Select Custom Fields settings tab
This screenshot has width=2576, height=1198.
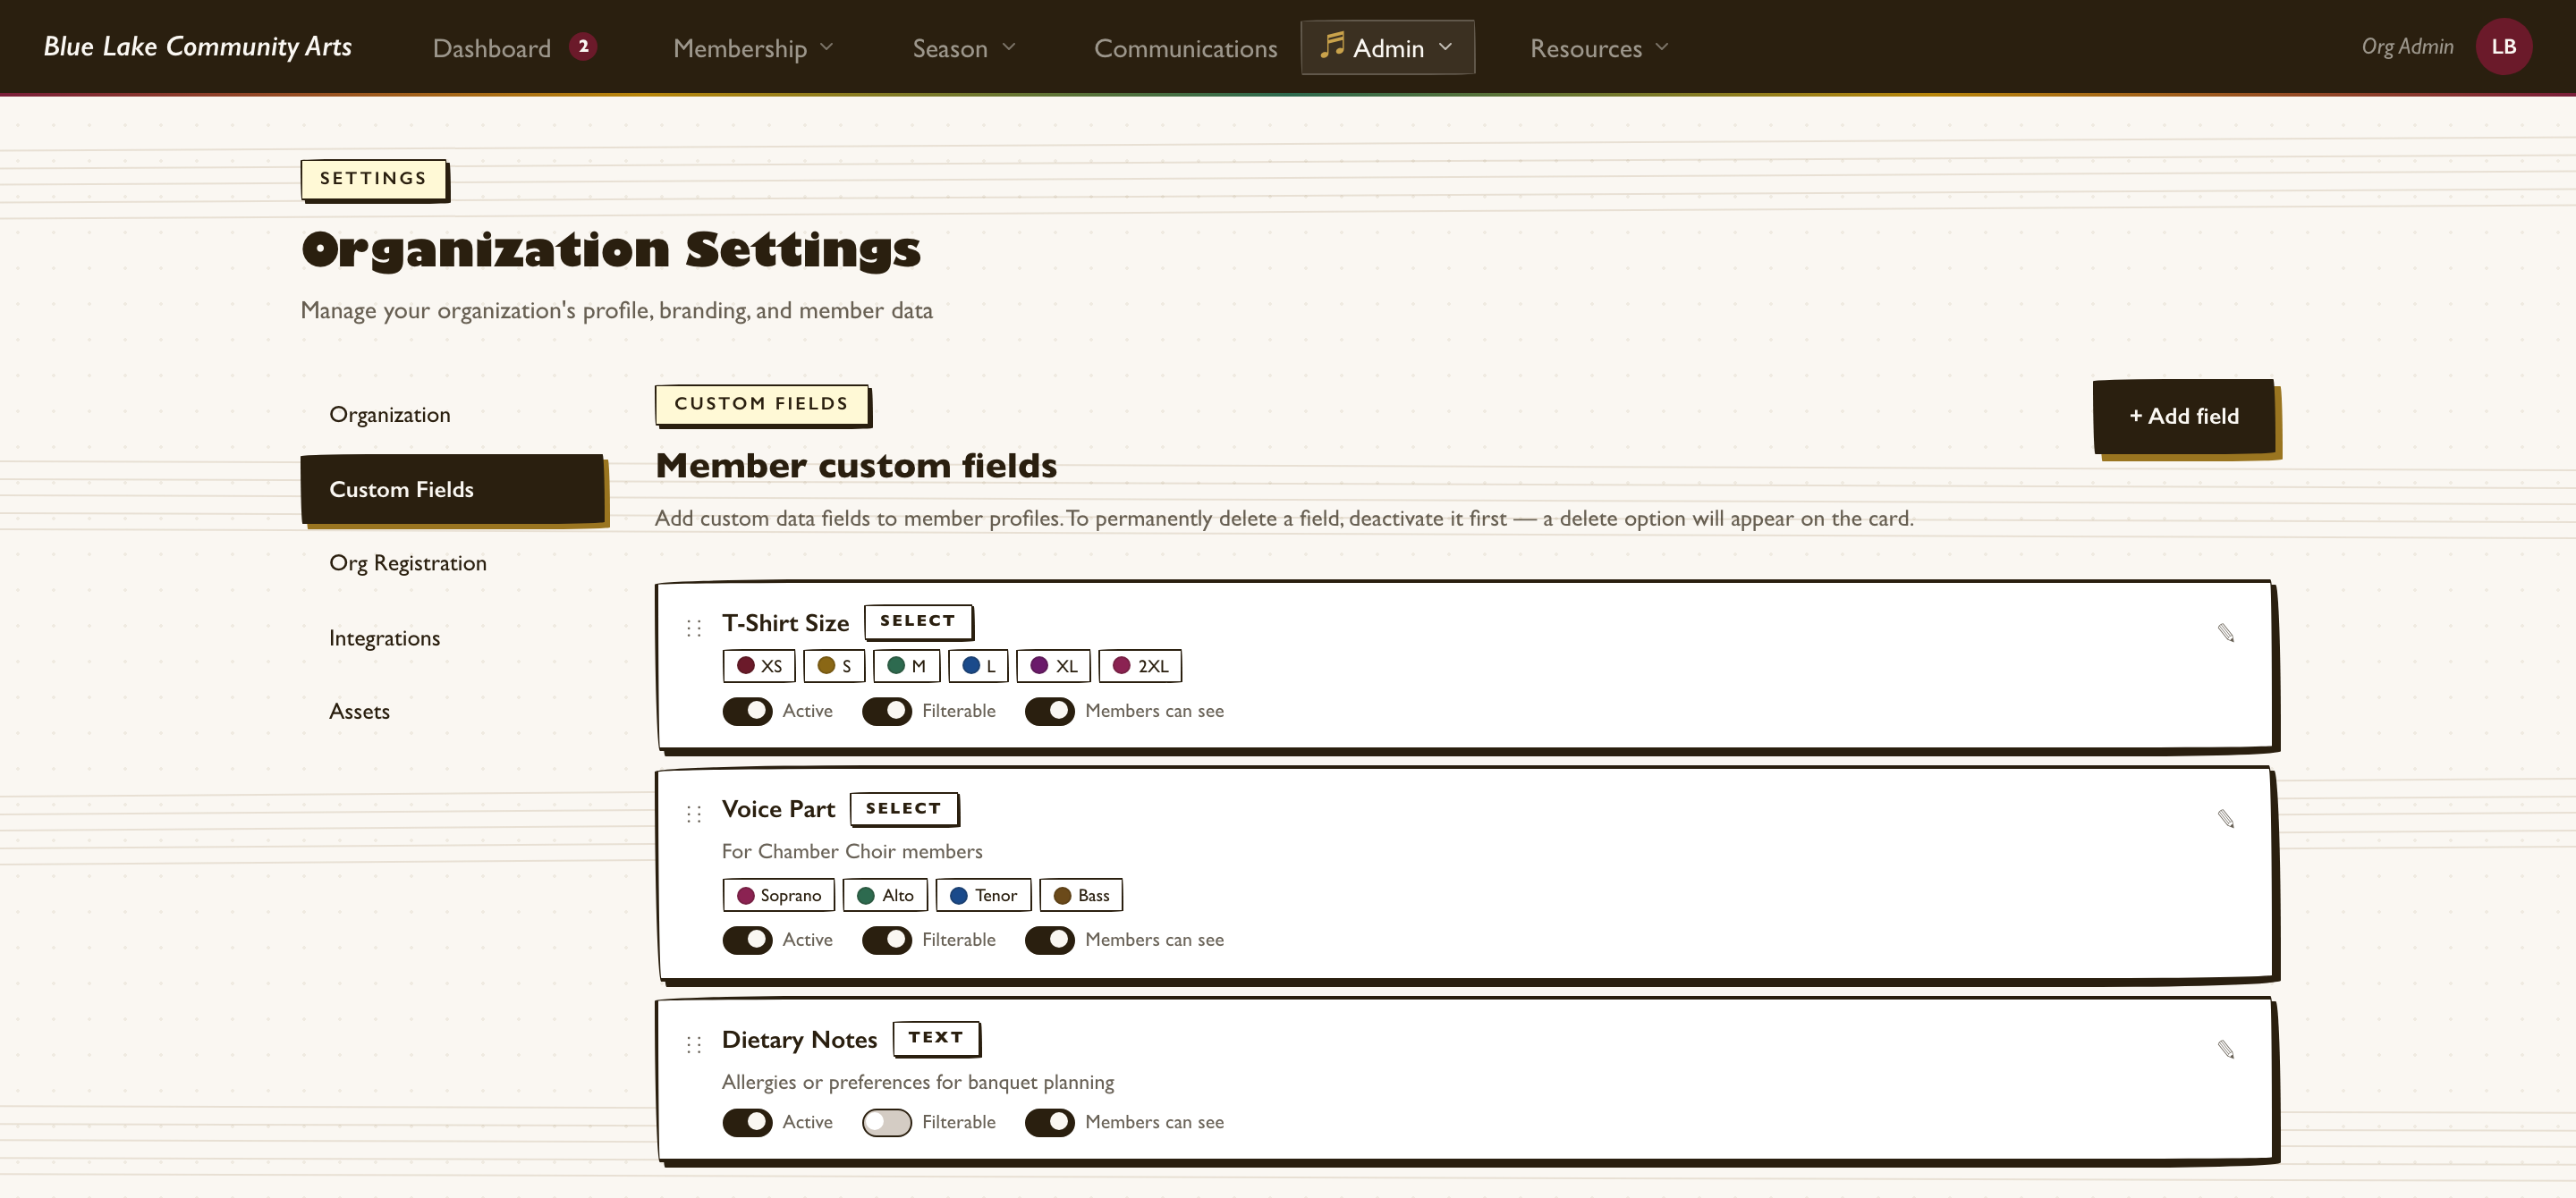pyautogui.click(x=452, y=489)
